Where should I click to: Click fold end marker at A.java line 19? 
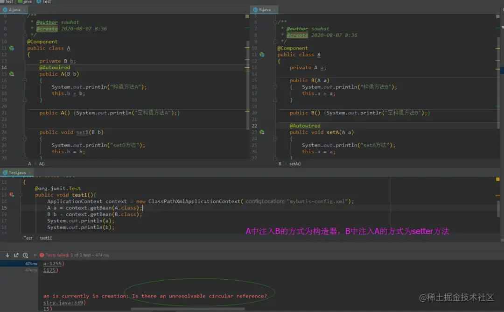25,100
